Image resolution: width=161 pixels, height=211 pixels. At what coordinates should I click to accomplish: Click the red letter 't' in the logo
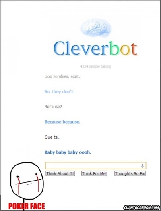(134, 49)
